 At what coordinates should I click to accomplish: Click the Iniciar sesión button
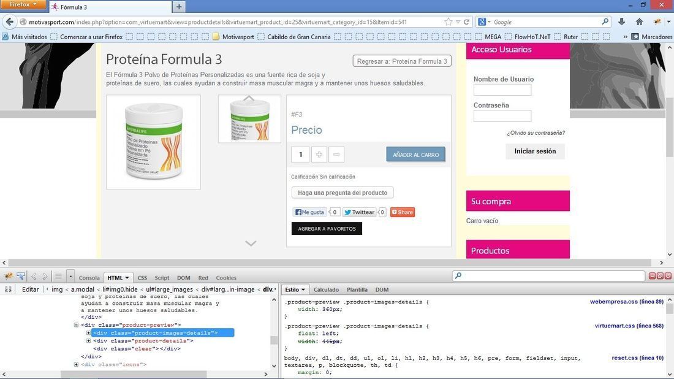[535, 151]
